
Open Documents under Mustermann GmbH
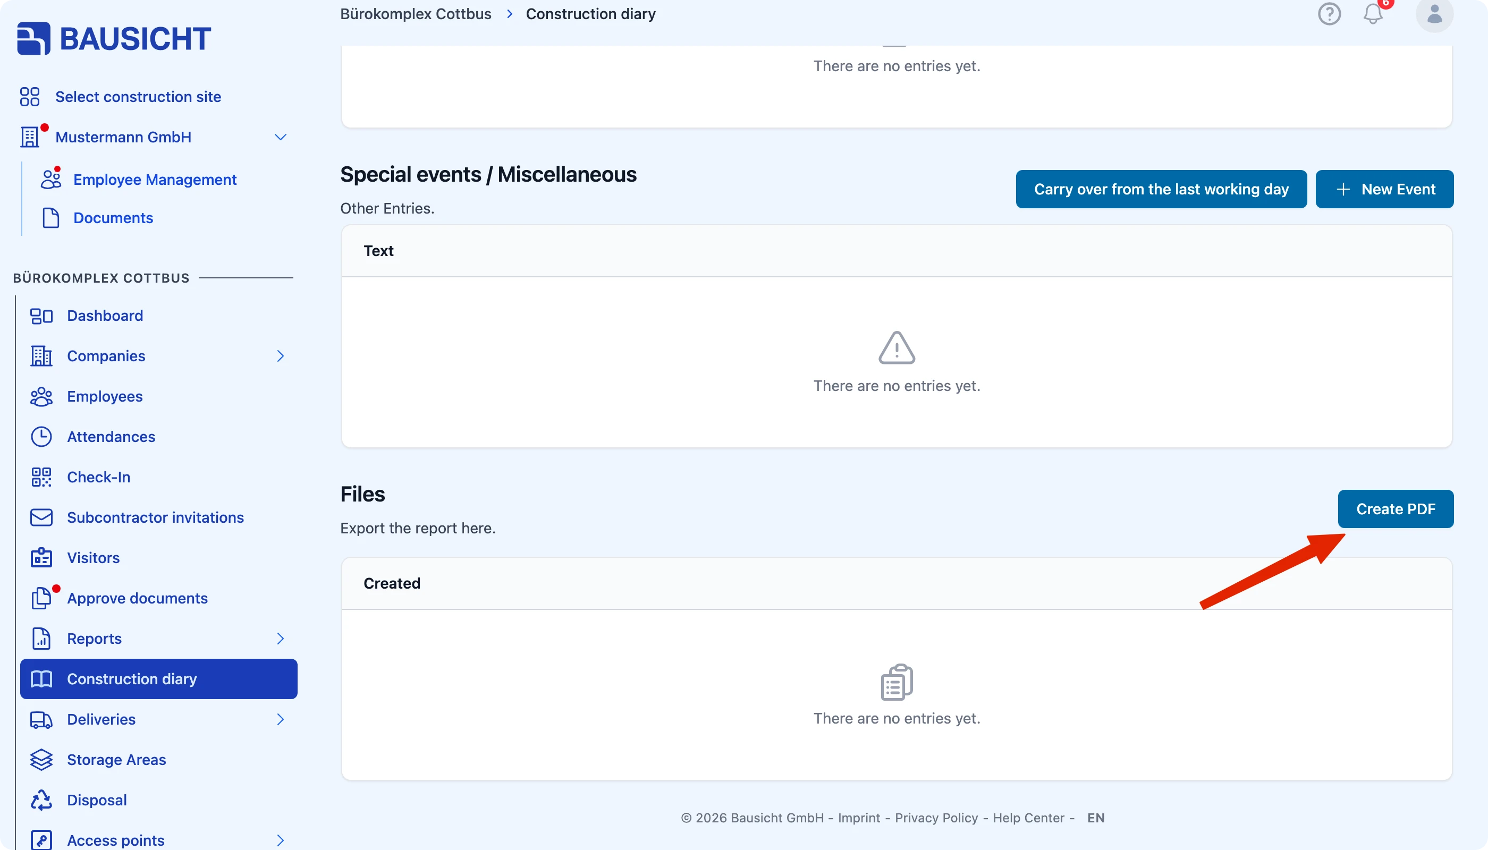tap(113, 218)
